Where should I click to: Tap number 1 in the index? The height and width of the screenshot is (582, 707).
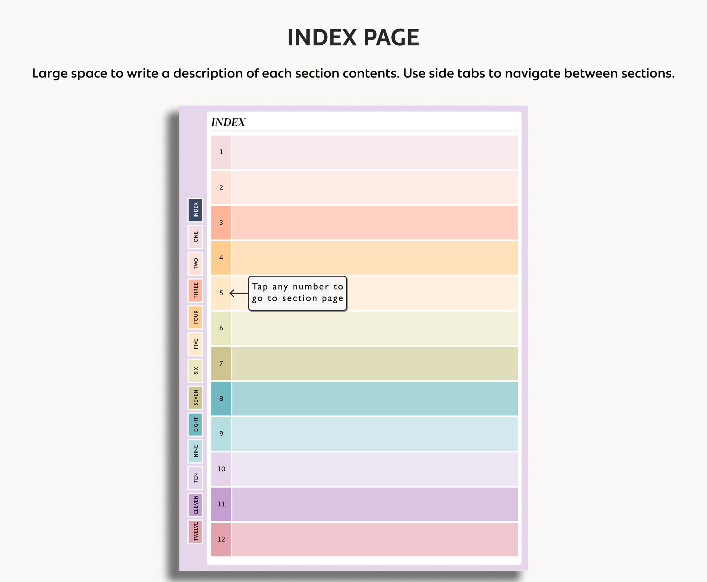(221, 152)
